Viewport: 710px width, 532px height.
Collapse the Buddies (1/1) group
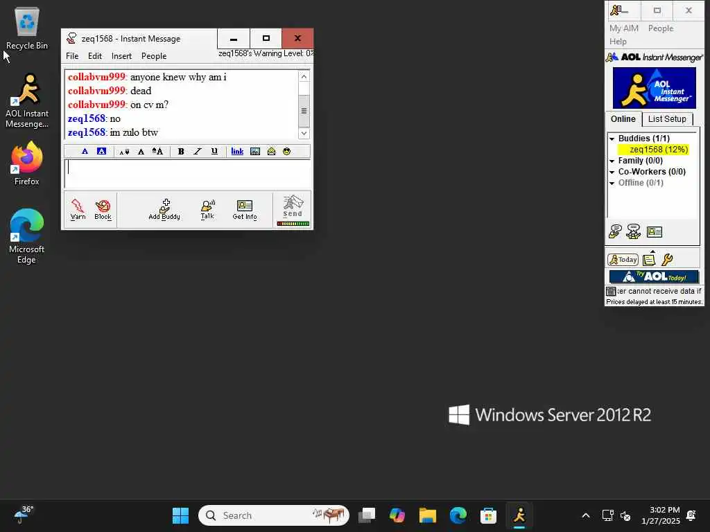(x=612, y=139)
